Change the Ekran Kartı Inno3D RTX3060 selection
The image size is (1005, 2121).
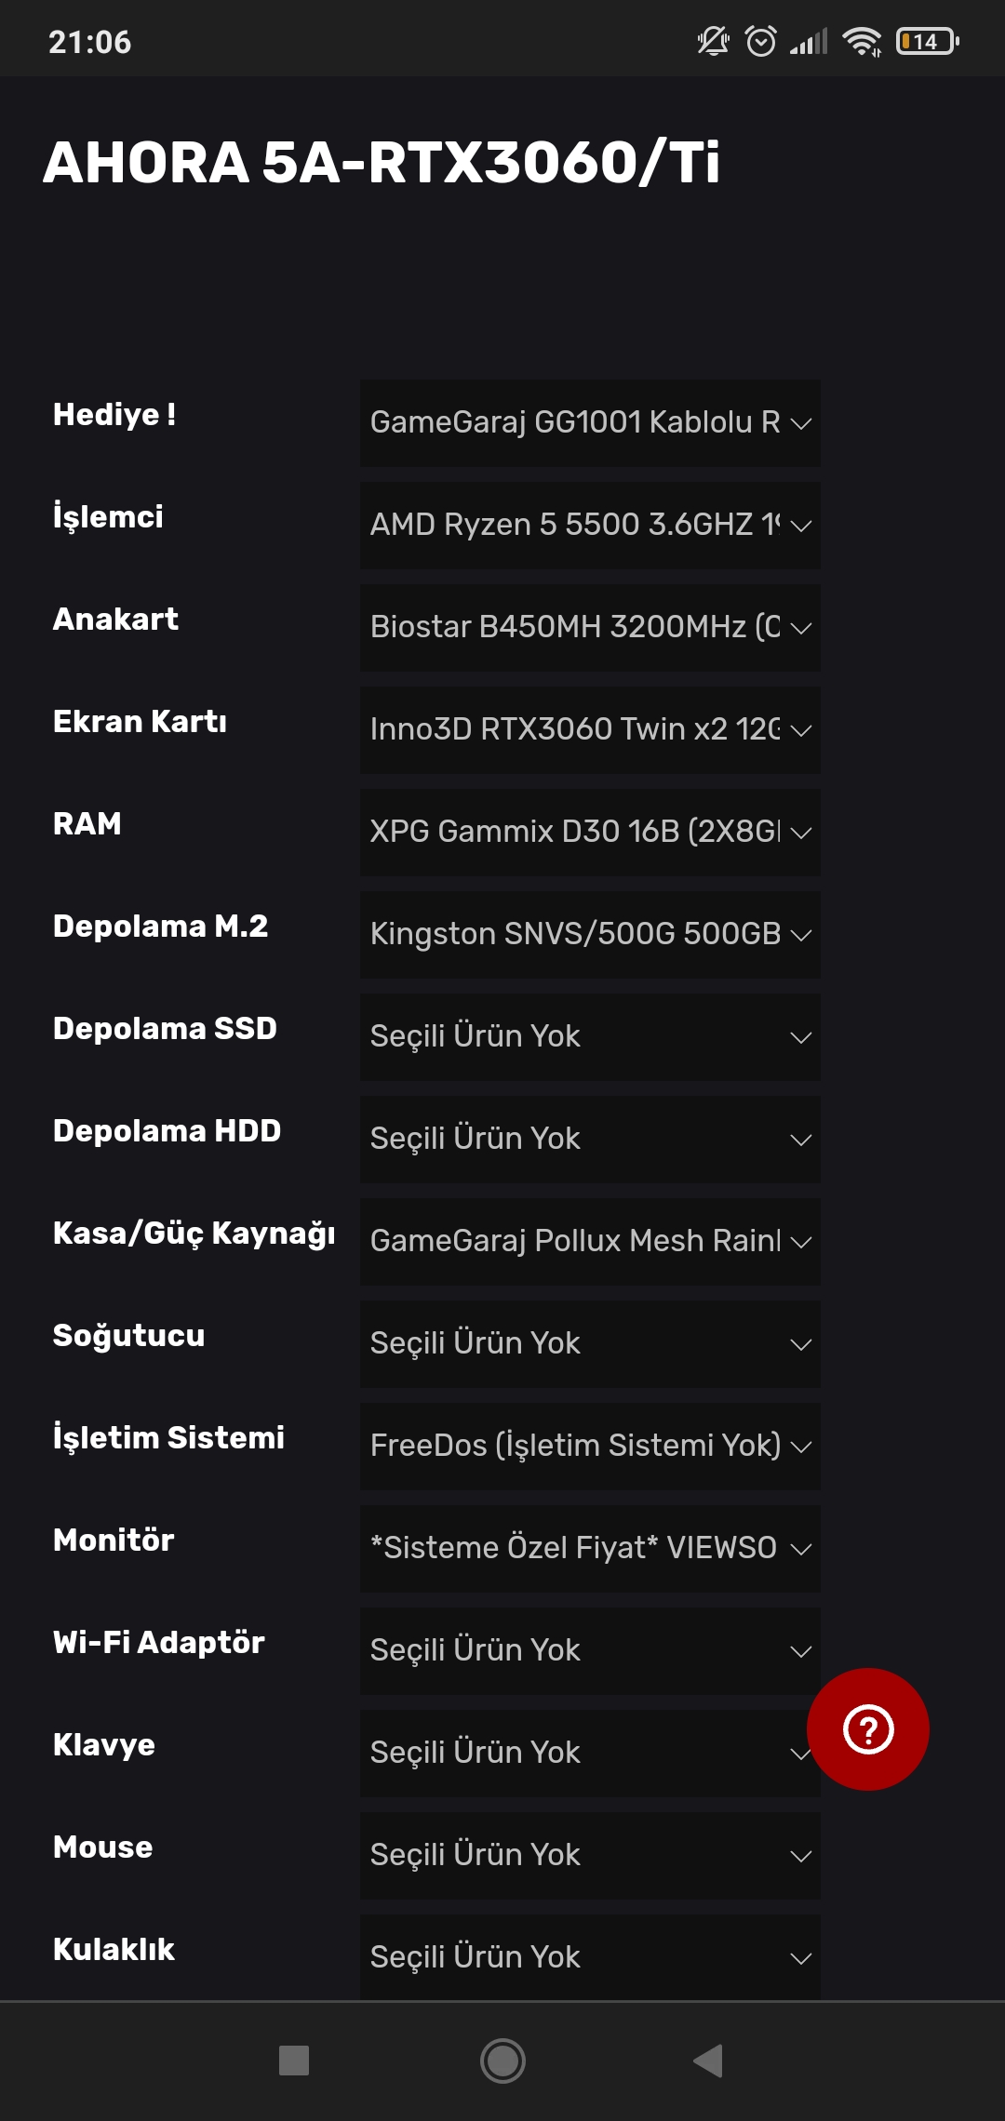click(x=590, y=730)
